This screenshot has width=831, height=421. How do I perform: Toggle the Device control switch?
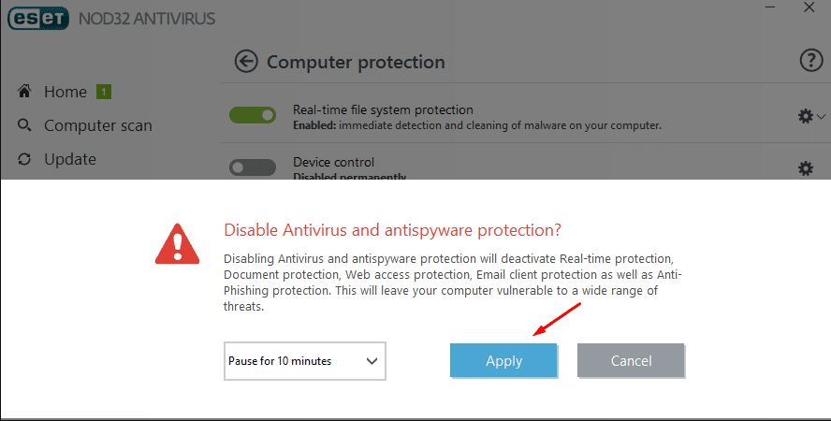coord(253,167)
